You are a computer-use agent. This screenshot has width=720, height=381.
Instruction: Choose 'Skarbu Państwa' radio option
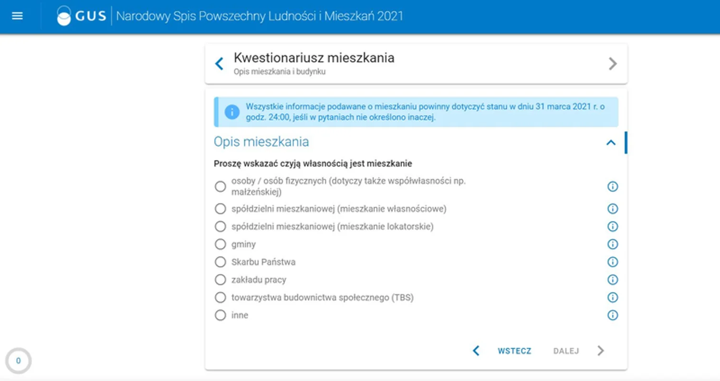pos(220,262)
